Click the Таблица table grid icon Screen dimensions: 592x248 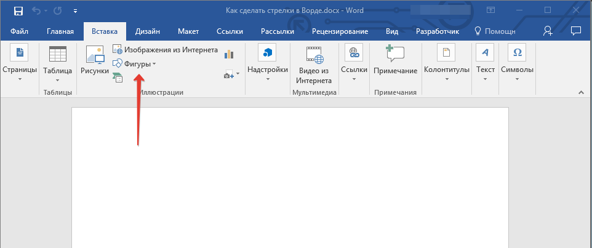[x=57, y=53]
